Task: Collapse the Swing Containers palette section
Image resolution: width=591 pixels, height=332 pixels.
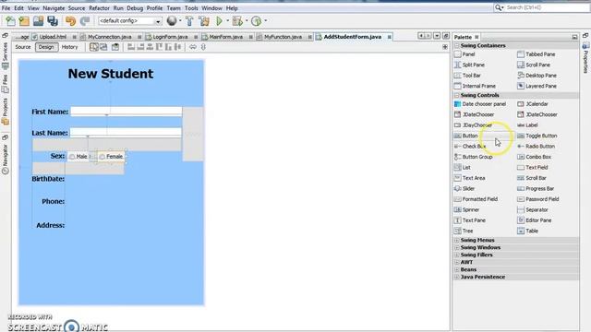Action: click(x=456, y=45)
